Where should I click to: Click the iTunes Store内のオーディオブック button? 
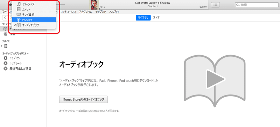point(83,99)
